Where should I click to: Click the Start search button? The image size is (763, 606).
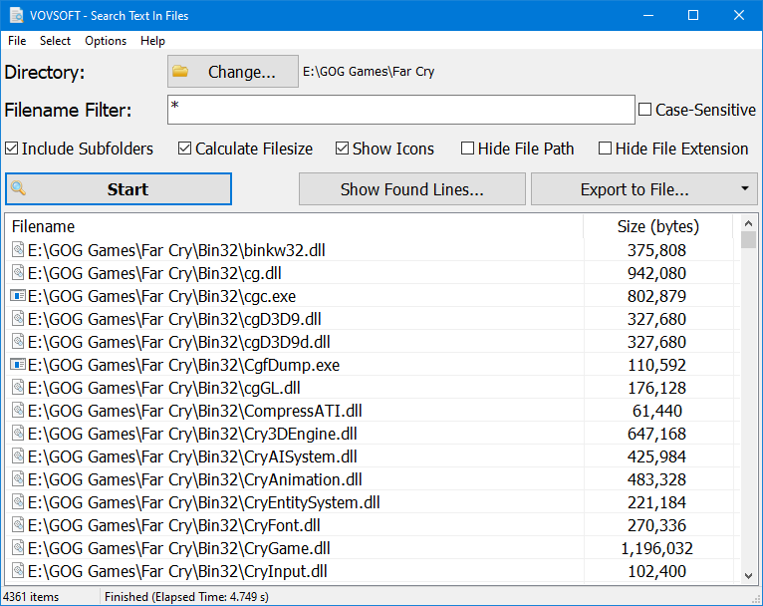click(119, 188)
